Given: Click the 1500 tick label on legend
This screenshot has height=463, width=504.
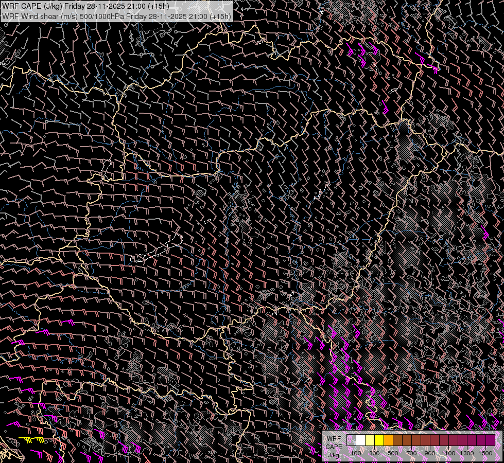Looking at the screenshot, I should [485, 453].
